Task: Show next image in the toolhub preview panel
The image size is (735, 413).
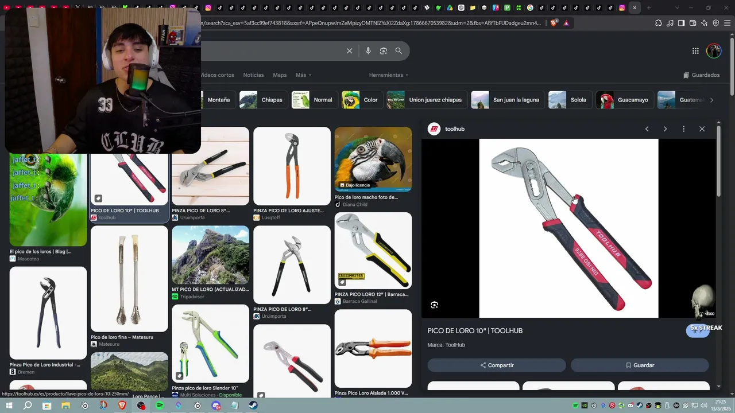Action: 665,129
